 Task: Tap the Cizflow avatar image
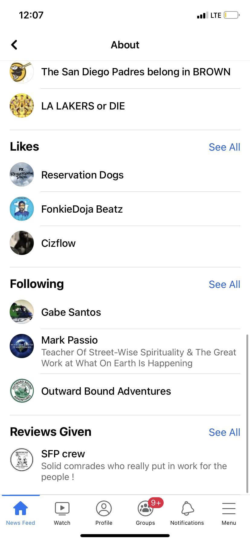pos(22,243)
